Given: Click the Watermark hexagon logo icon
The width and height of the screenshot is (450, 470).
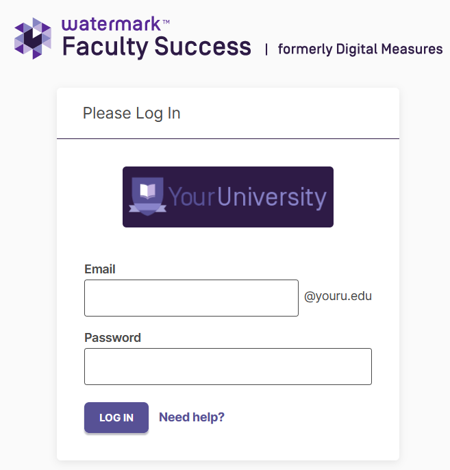Looking at the screenshot, I should (x=33, y=38).
